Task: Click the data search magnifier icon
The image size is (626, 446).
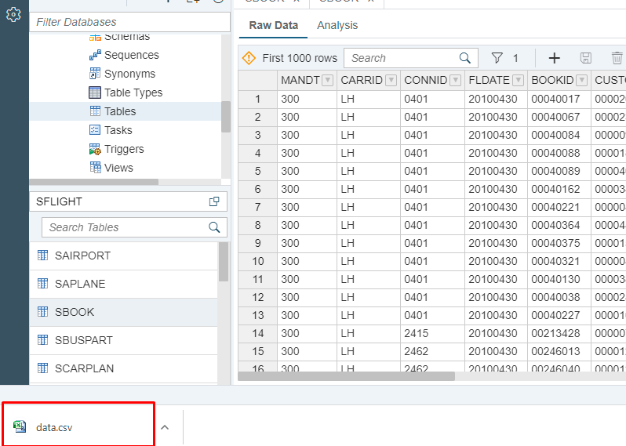Action: tap(465, 58)
